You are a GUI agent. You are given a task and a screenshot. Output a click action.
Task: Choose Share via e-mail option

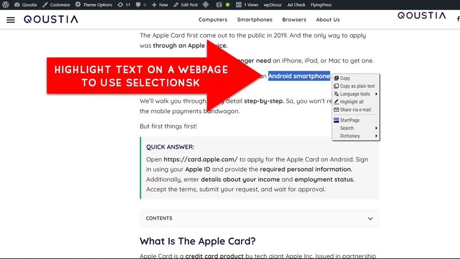pyautogui.click(x=356, y=110)
